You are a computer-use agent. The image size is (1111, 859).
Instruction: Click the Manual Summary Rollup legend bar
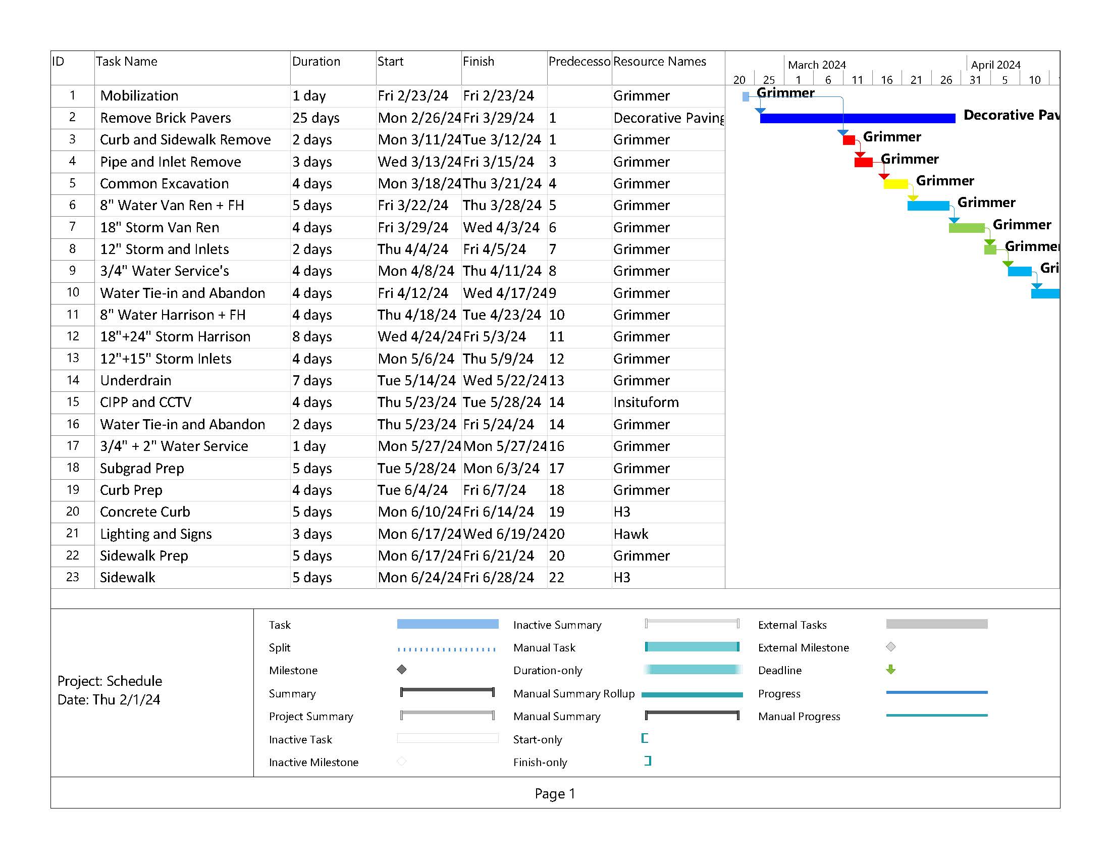pos(692,694)
